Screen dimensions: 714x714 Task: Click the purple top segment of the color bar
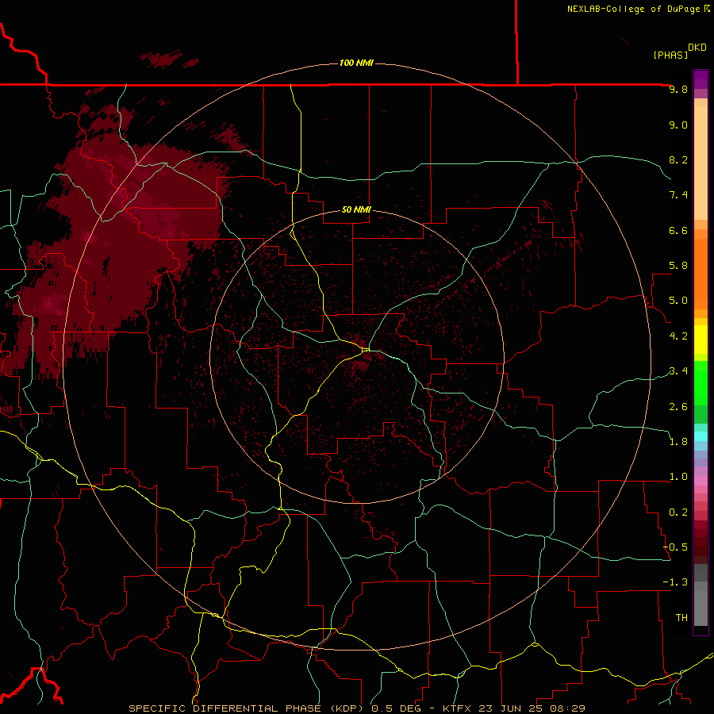(x=701, y=79)
